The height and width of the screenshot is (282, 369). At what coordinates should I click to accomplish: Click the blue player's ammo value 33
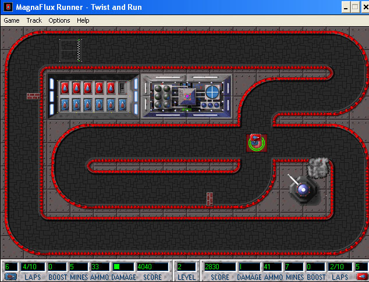pos(100,267)
